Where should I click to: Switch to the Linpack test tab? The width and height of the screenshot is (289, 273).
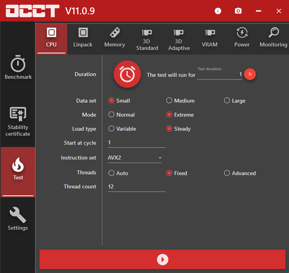coord(83,39)
